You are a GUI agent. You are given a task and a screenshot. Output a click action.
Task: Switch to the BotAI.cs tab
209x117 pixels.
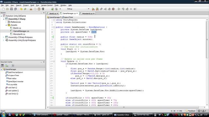coord(53,14)
